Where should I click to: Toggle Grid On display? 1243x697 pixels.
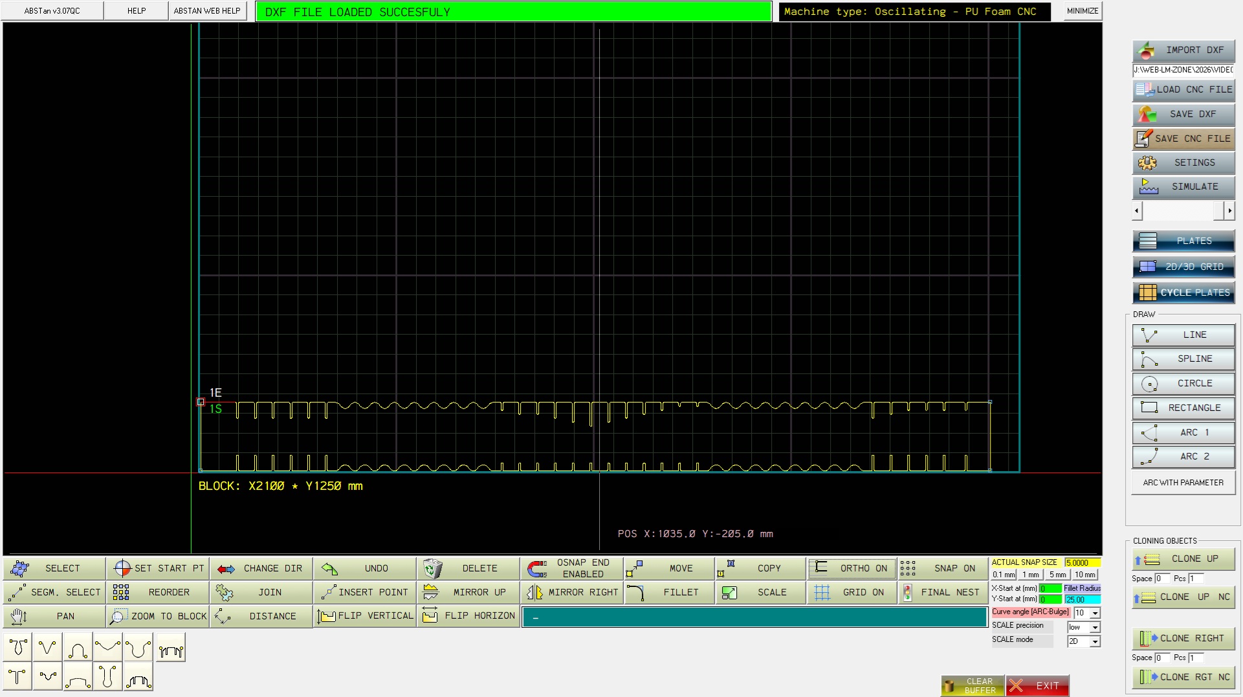pyautogui.click(x=852, y=592)
